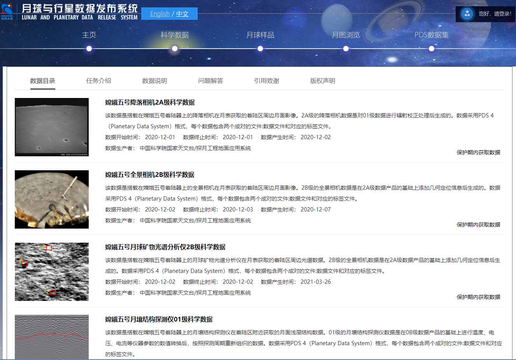Click production date 2020-12-02 of 降落相机 entry

pyautogui.click(x=316, y=137)
